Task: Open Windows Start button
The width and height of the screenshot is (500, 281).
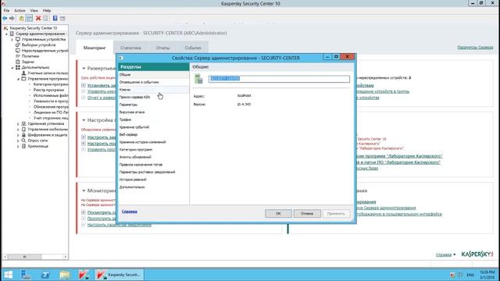Action: (8, 275)
